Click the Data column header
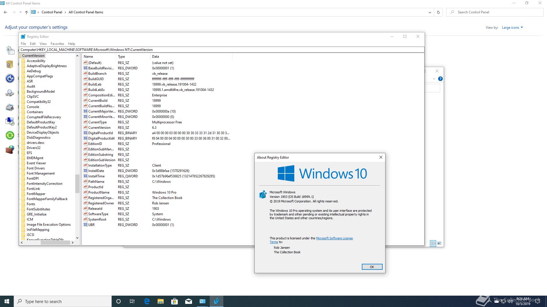Image resolution: width=547 pixels, height=307 pixels. pyautogui.click(x=191, y=57)
